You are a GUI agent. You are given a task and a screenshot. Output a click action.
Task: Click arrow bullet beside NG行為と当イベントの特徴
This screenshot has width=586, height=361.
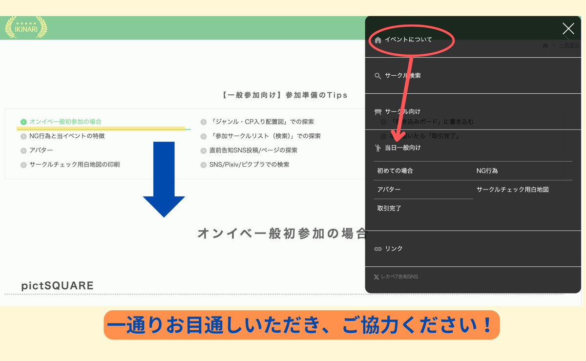[23, 136]
